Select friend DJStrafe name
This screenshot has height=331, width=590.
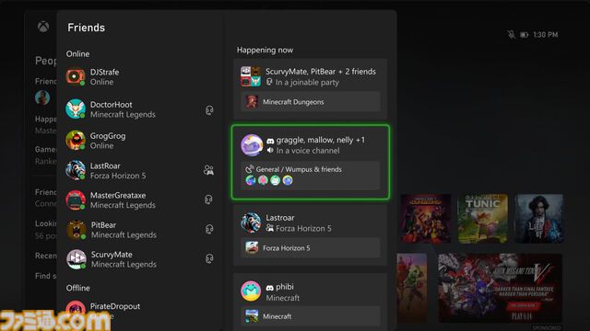pos(104,72)
